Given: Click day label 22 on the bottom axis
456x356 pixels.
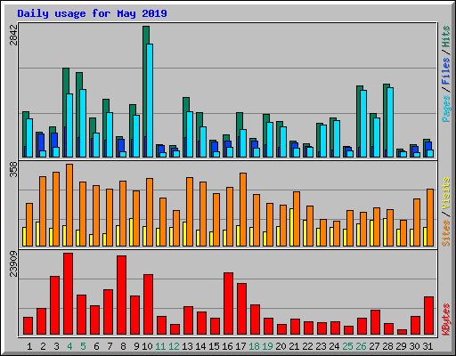Looking at the screenshot, I should [x=307, y=346].
